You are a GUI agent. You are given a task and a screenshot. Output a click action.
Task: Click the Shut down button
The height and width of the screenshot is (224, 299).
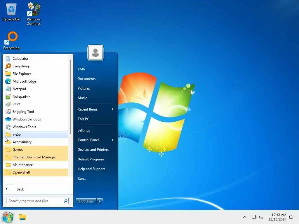pos(86,201)
